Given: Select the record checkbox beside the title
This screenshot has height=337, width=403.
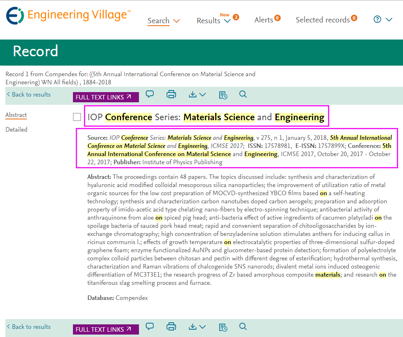Looking at the screenshot, I should (77, 117).
